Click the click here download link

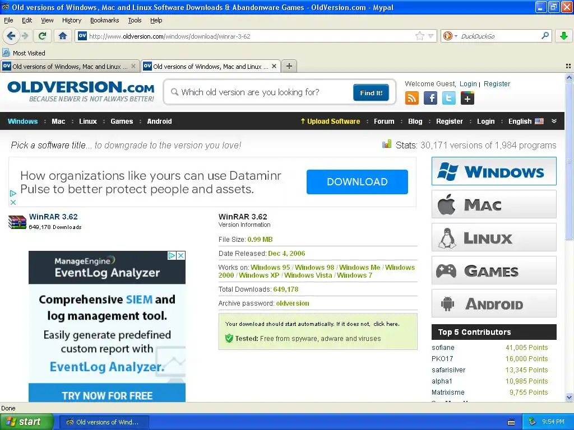pyautogui.click(x=386, y=324)
